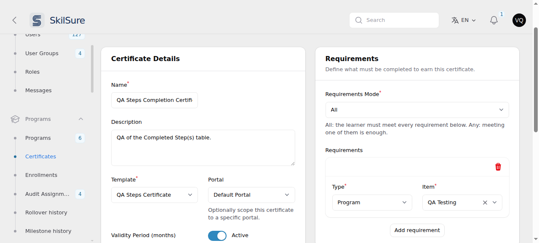This screenshot has width=539, height=243.
Task: Delete the requirement with trash icon
Action: [x=498, y=167]
